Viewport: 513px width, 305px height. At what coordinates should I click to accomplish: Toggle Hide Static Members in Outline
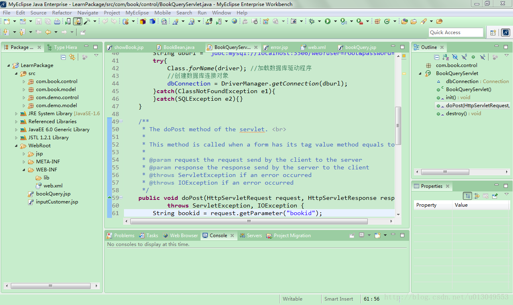pos(464,57)
